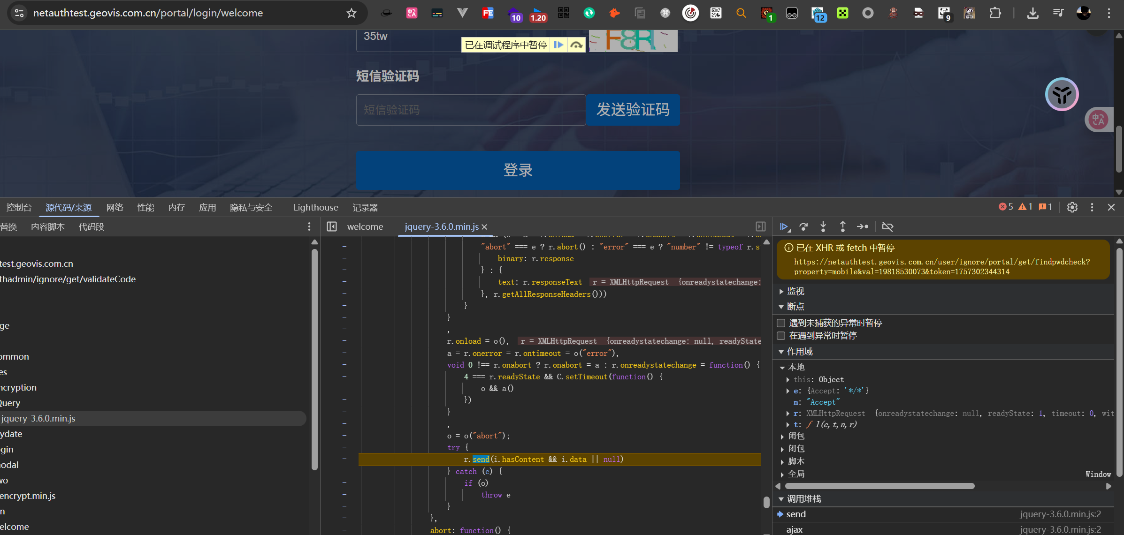
Task: Enable pause on caught exceptions checkbox
Action: pyautogui.click(x=781, y=336)
